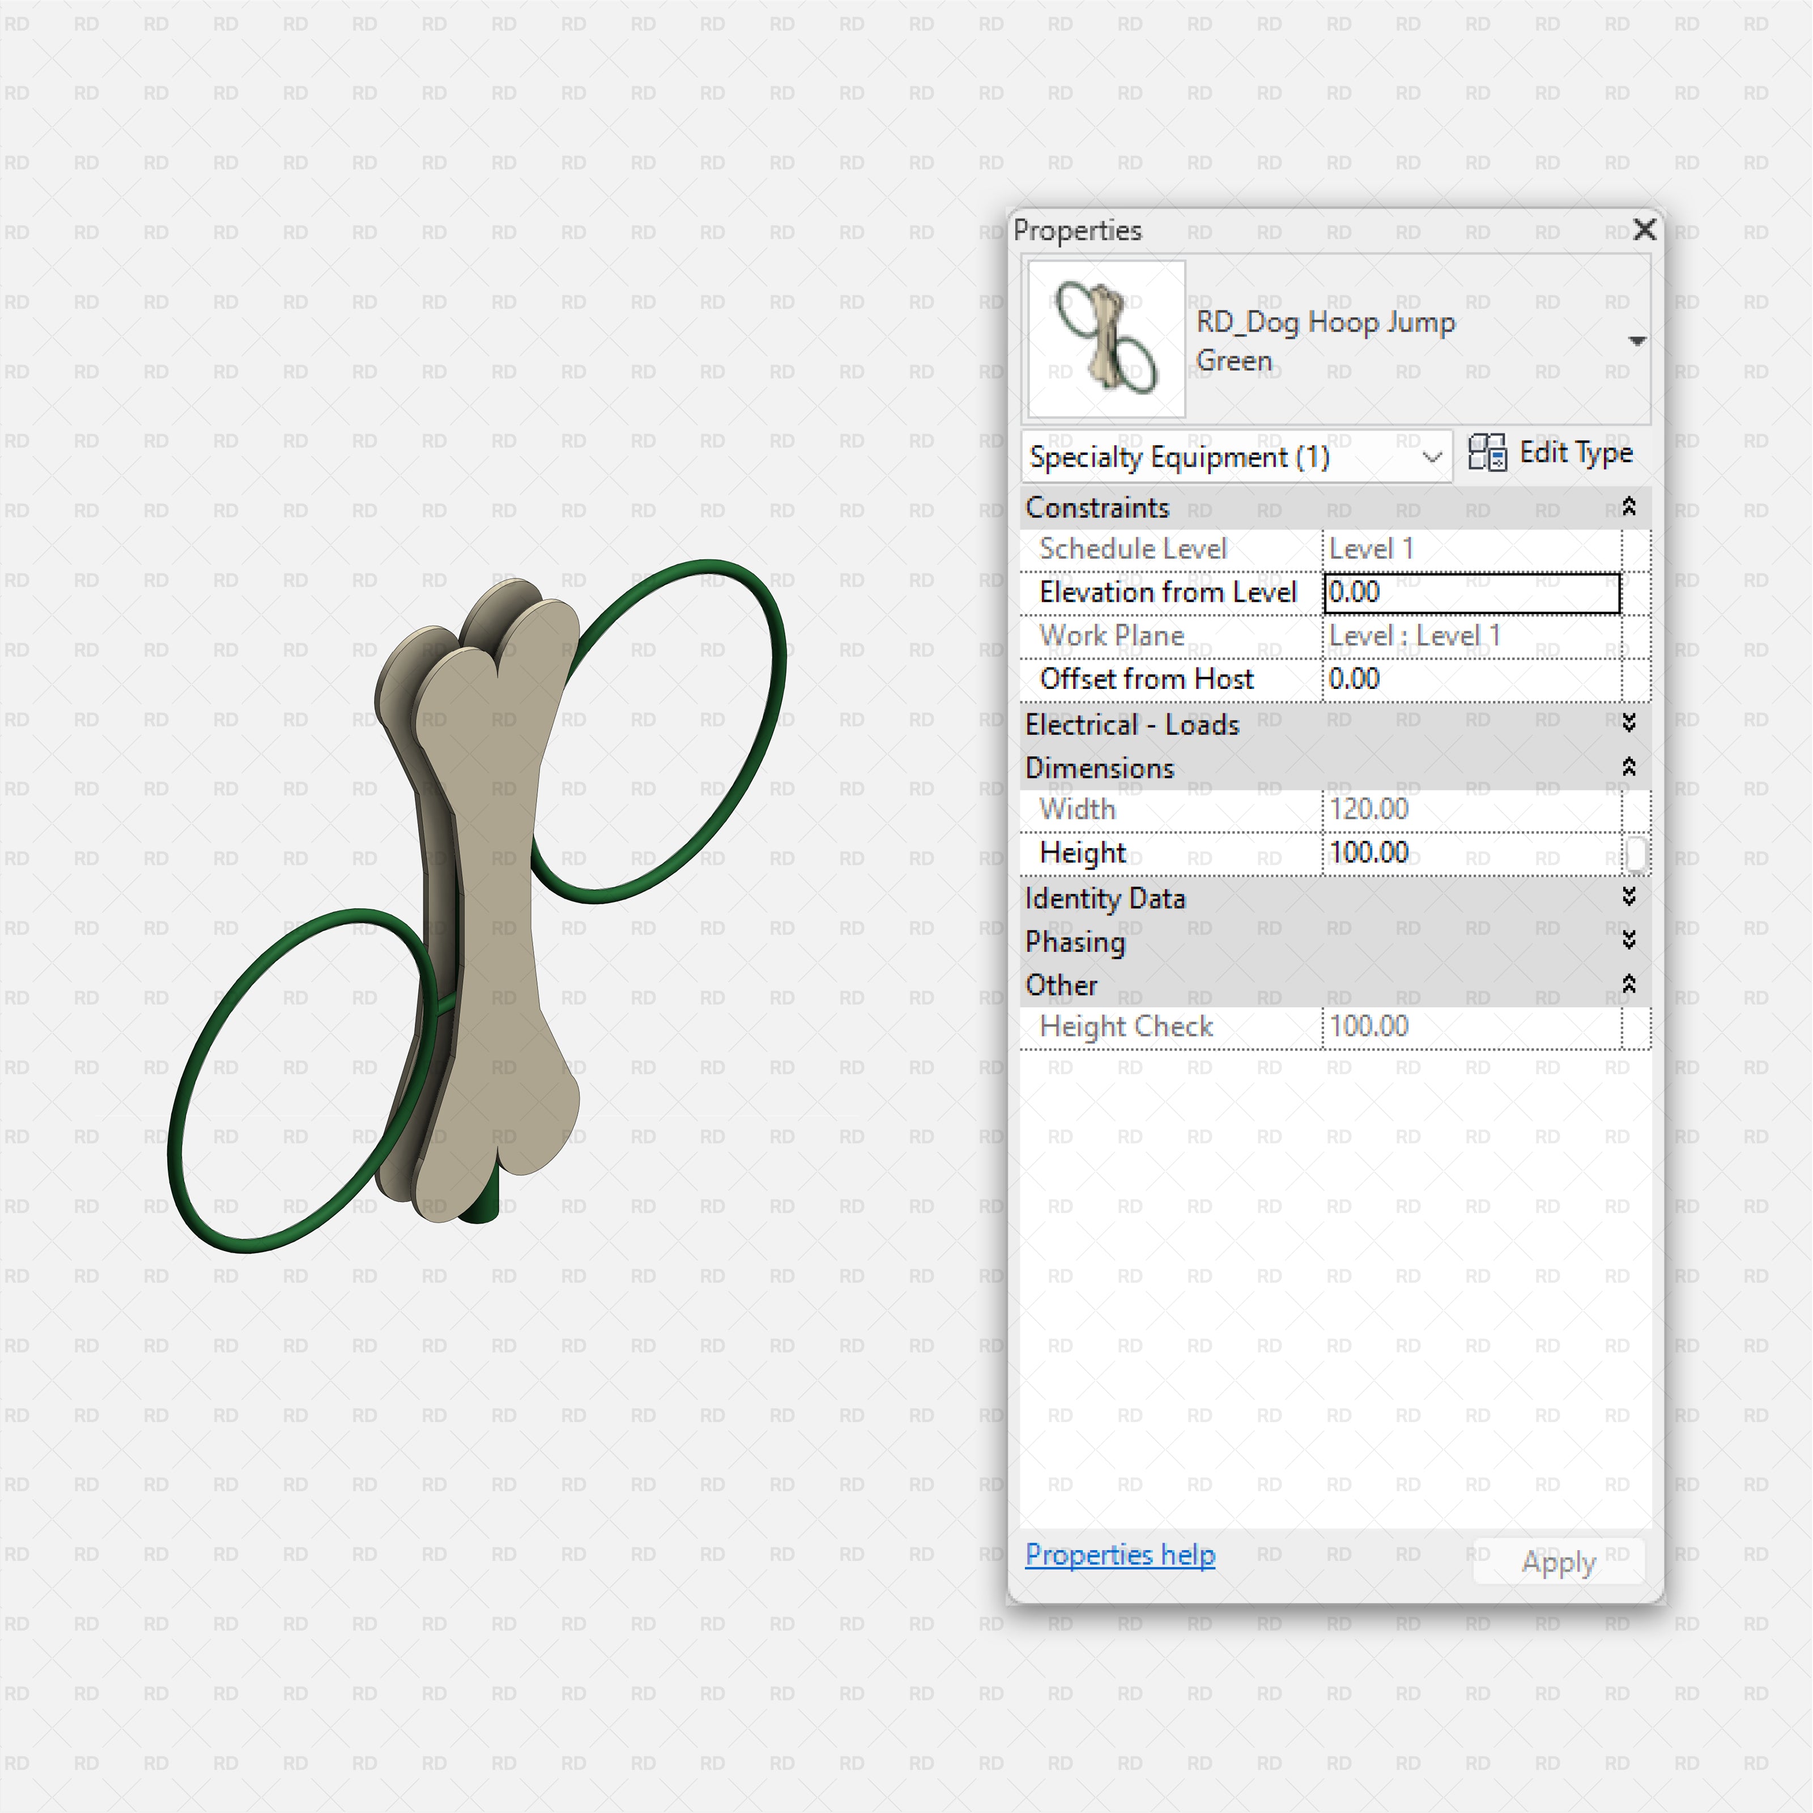Open the Specialty Equipment (1) filter dropdown
Image resolution: width=1813 pixels, height=1813 pixels.
click(1432, 458)
